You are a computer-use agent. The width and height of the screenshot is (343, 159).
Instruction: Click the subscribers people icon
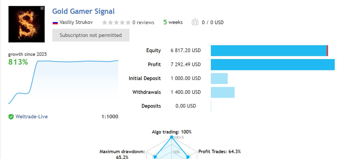pos(195,22)
